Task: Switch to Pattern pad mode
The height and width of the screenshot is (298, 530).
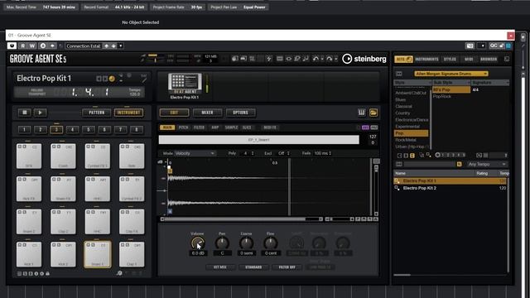Action: pos(96,113)
